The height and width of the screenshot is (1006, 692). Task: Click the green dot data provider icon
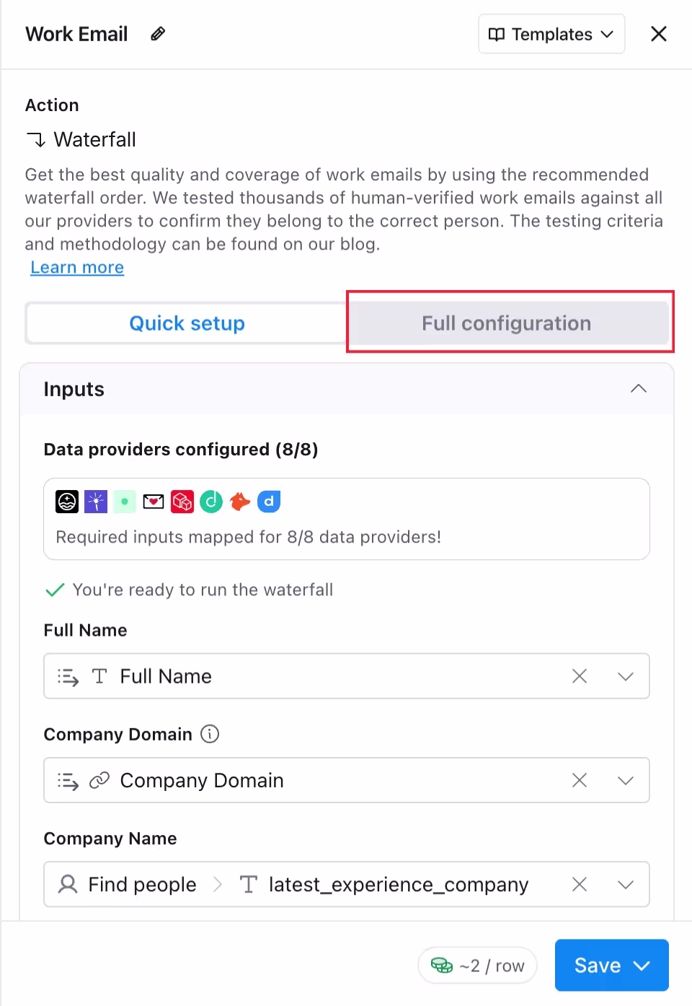[x=125, y=501]
